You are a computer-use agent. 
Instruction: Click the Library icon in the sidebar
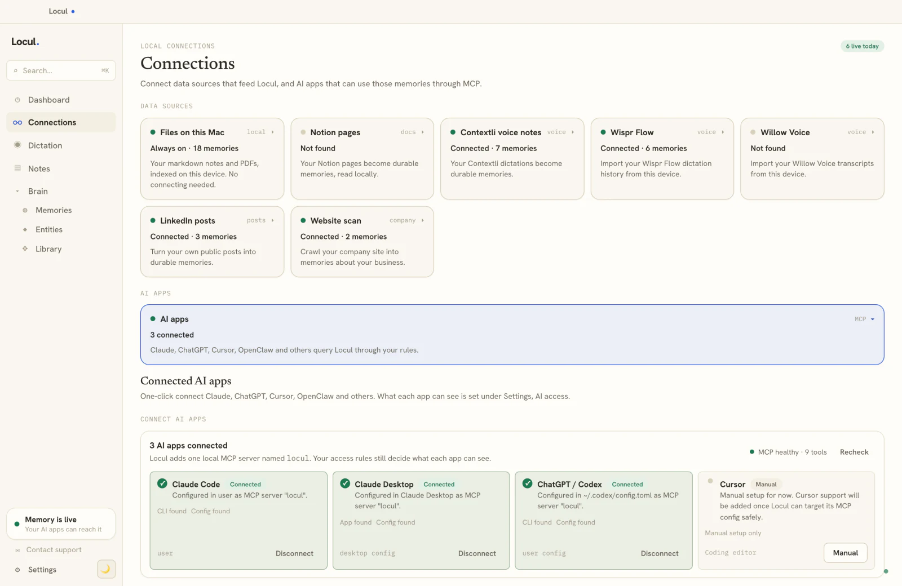[25, 248]
